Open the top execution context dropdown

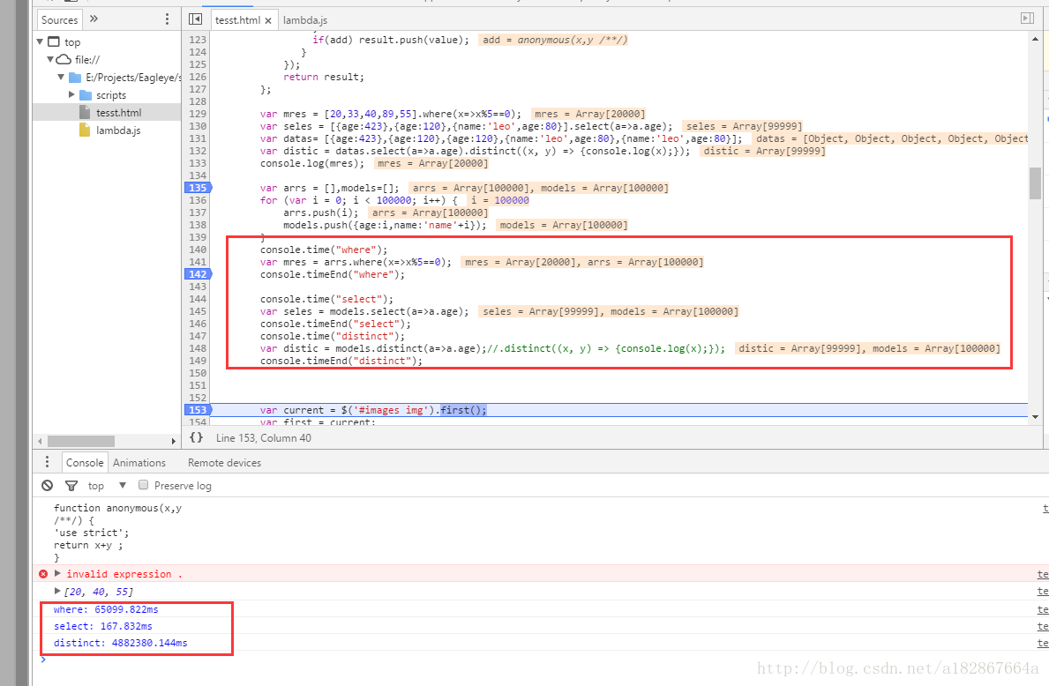pyautogui.click(x=107, y=486)
